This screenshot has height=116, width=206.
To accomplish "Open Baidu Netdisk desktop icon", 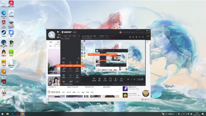I will pyautogui.click(x=11, y=14).
